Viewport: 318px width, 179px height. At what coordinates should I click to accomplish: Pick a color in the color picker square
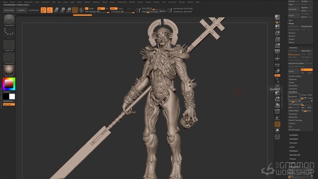point(9,84)
